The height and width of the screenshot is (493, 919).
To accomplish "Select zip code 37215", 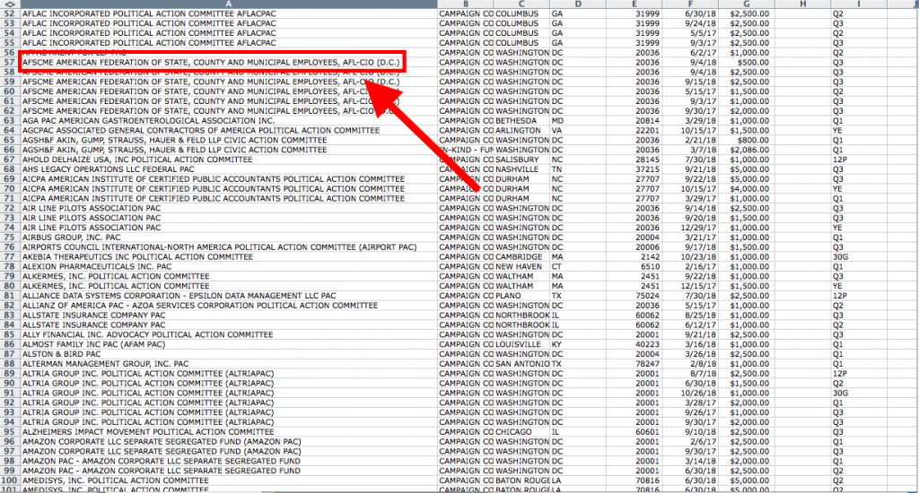I will 635,169.
